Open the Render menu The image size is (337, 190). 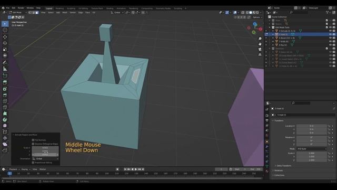click(x=21, y=8)
